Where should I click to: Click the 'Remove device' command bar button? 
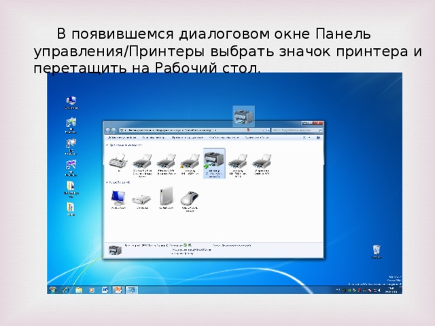257,137
